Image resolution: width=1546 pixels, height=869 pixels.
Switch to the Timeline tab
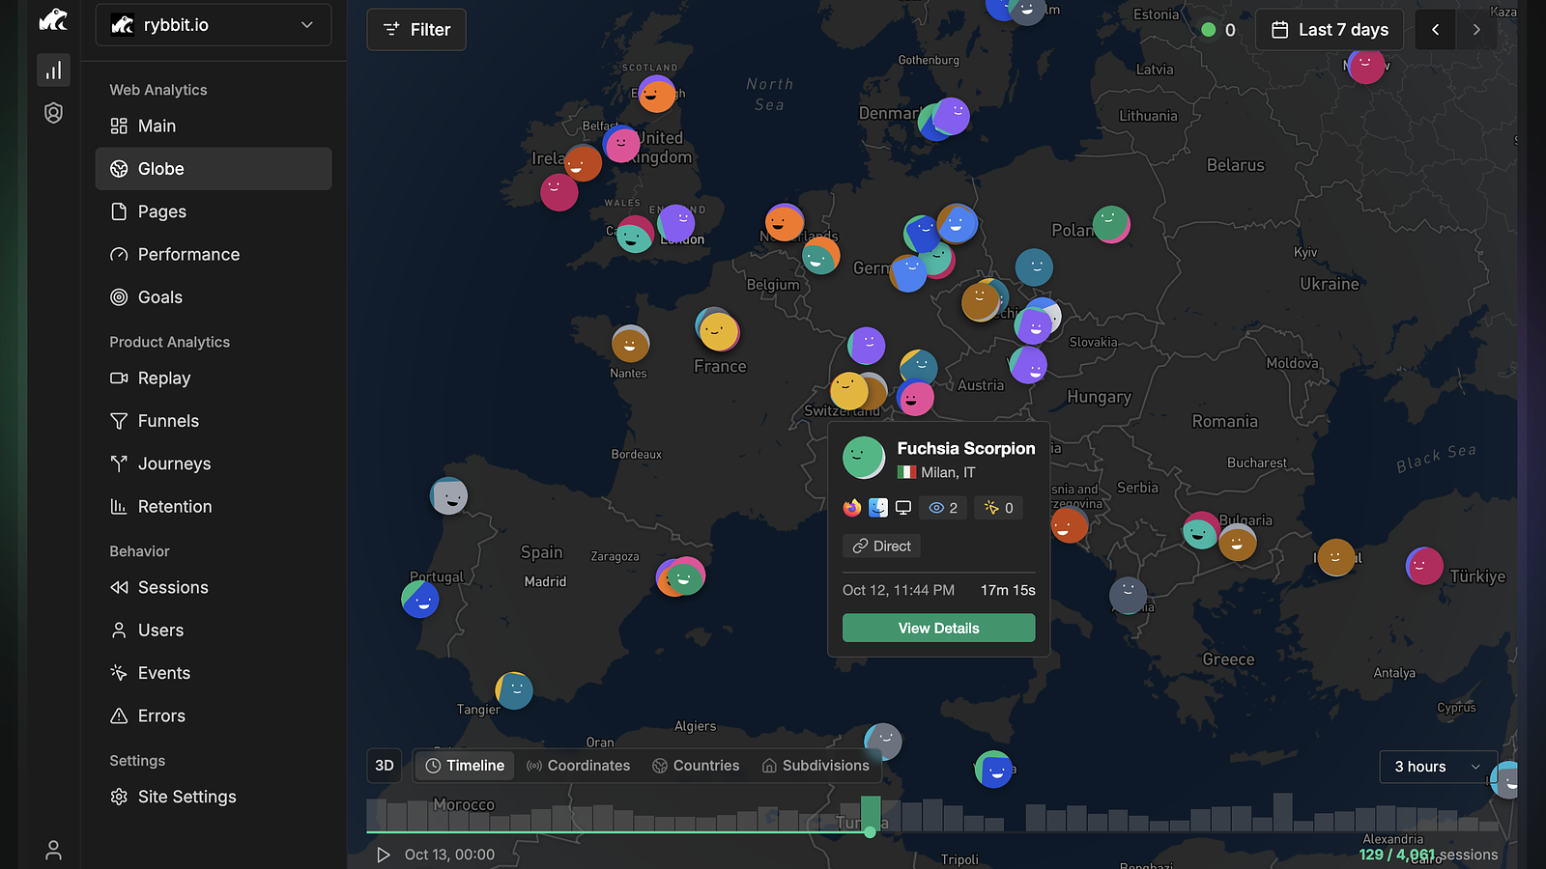tap(465, 766)
